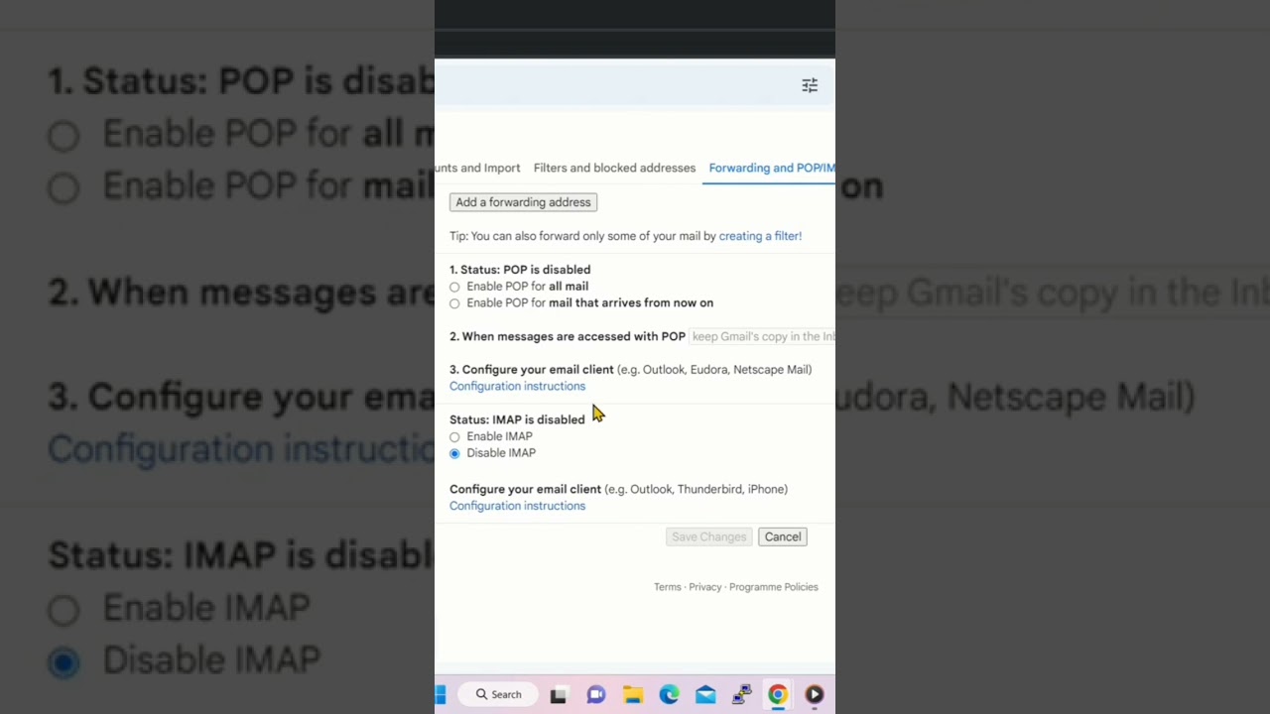This screenshot has height=714, width=1270.
Task: Click 'Configure your email client' Thunderbird, iPhone text
Action: [618, 489]
